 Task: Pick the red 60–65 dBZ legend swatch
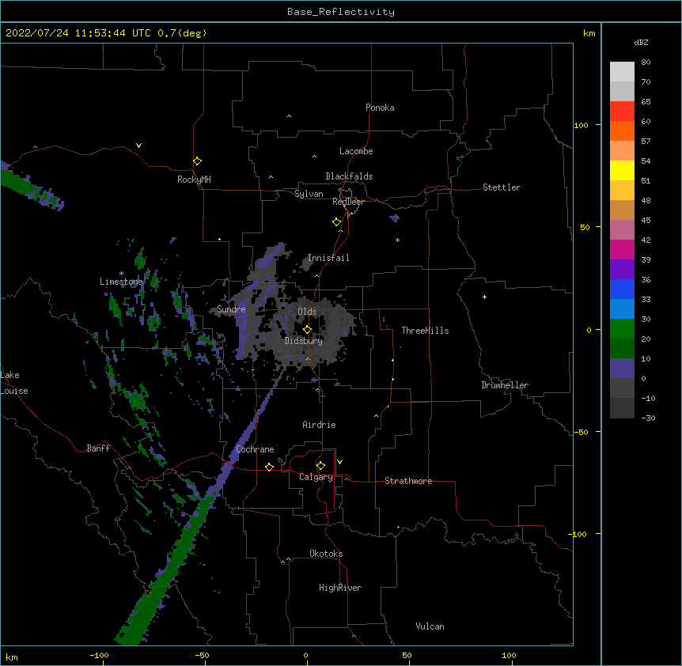[x=622, y=111]
